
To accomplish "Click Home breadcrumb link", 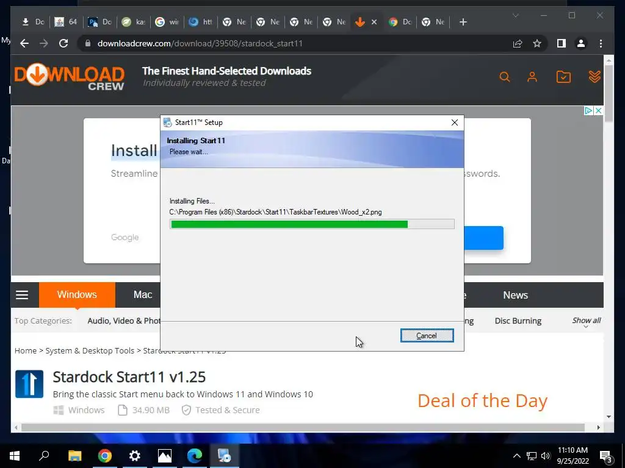I will pyautogui.click(x=26, y=350).
